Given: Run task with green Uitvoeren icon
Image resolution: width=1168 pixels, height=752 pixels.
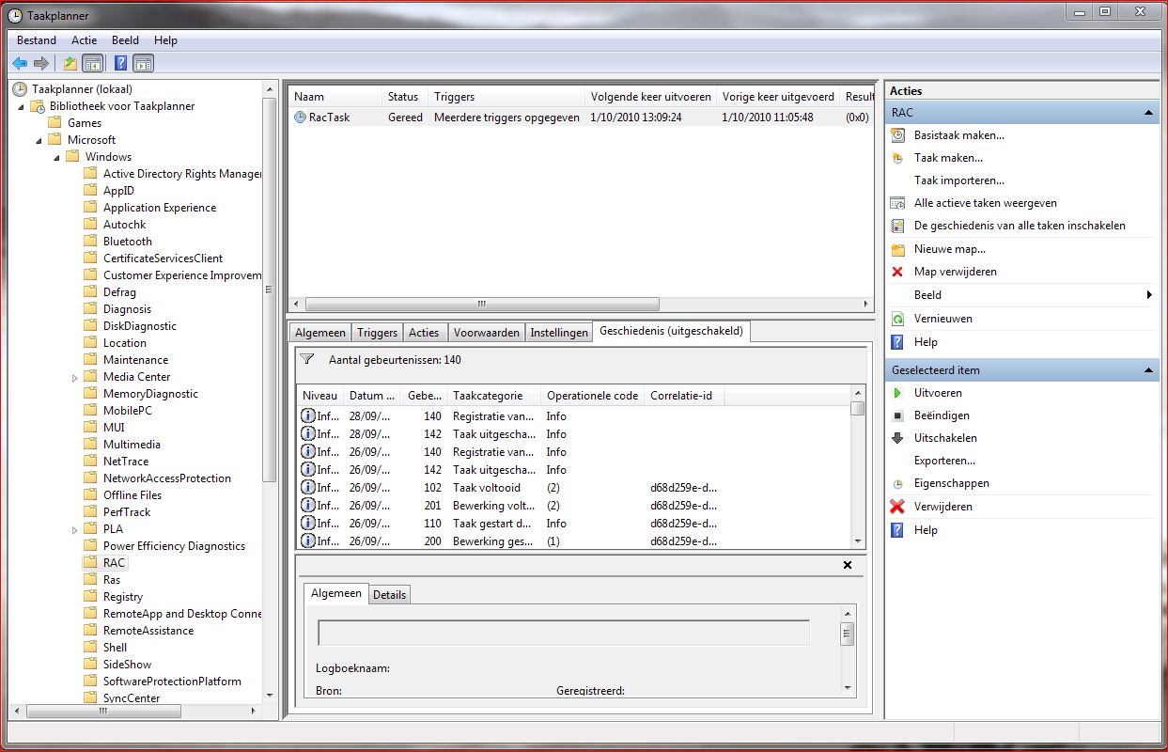Looking at the screenshot, I should coord(897,393).
